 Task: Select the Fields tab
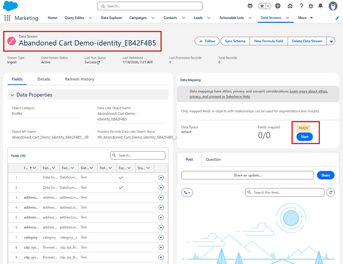pyautogui.click(x=17, y=79)
